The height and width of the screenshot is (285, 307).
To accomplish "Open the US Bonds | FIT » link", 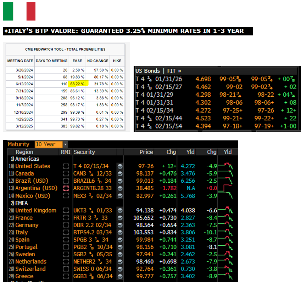I will coord(158,71).
